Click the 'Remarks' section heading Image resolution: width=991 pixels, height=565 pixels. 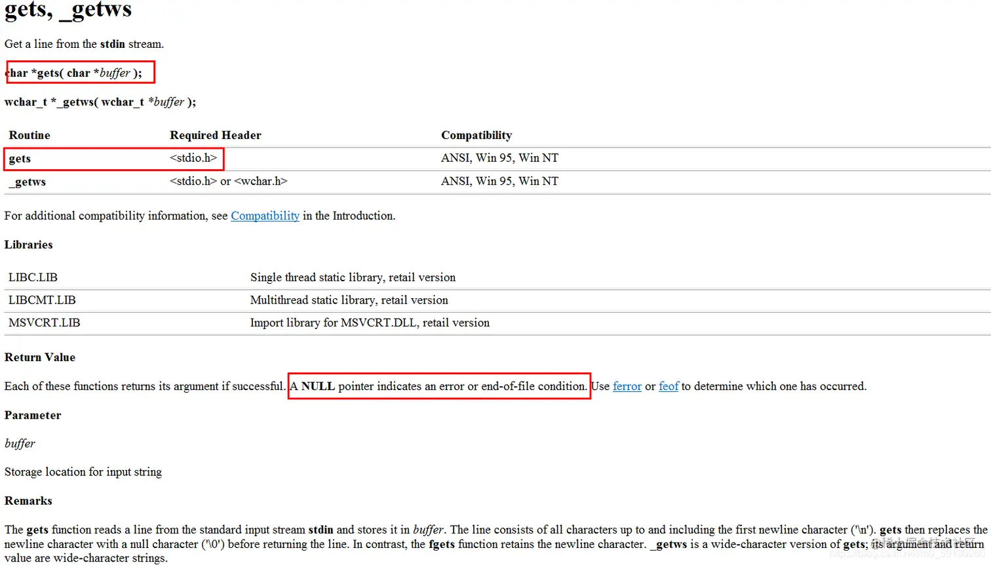pyautogui.click(x=28, y=501)
